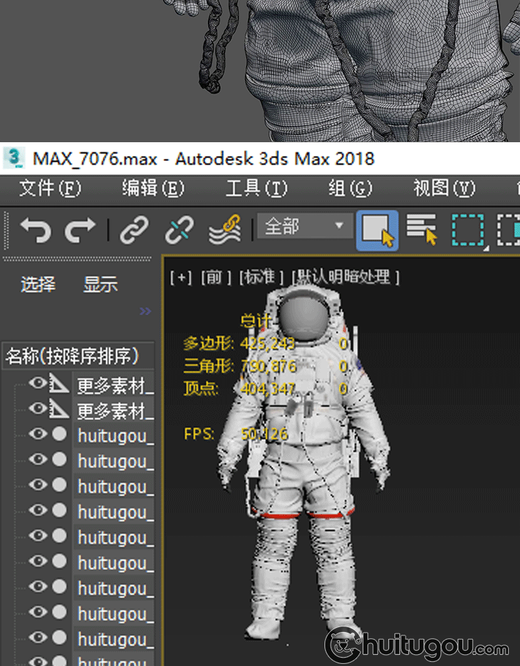The width and height of the screenshot is (520, 666).
Task: Hide the second 更多素材_ object via its eye icon
Action: click(37, 408)
